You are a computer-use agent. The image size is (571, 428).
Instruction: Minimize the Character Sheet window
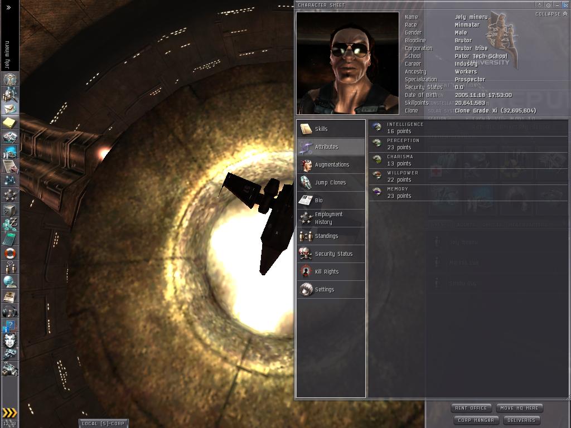click(557, 5)
